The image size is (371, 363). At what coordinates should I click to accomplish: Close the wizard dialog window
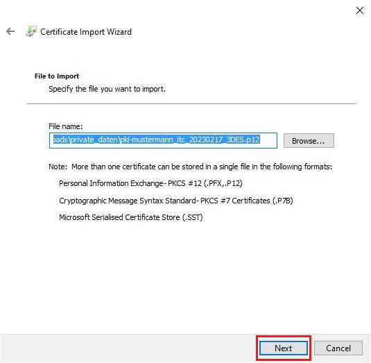360,10
